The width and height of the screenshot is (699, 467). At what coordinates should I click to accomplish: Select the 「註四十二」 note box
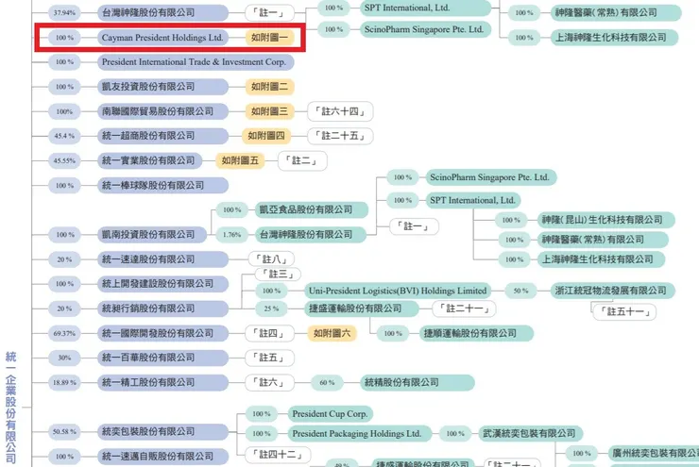[278, 455]
